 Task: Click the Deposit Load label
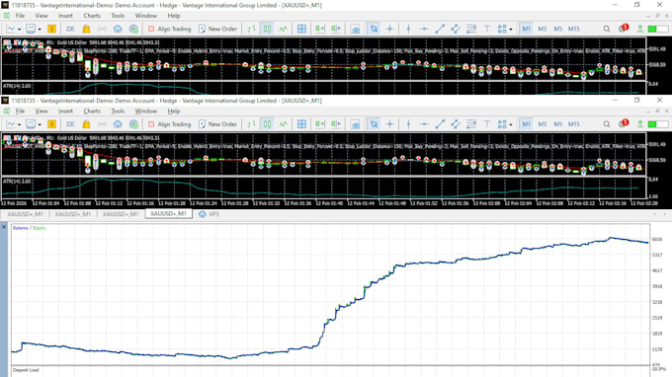click(x=26, y=370)
